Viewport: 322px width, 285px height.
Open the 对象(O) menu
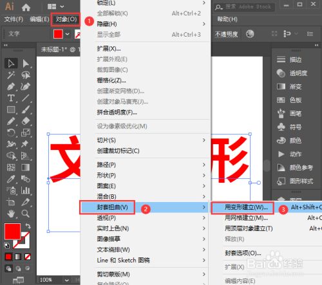click(66, 19)
